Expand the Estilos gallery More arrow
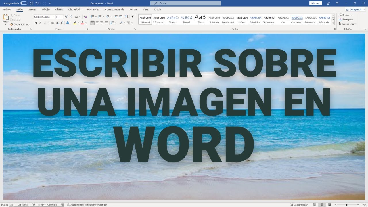The image size is (368, 207). (333, 23)
